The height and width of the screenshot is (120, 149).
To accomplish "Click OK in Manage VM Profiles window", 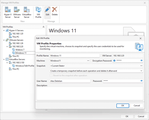I will tap(127, 116).
